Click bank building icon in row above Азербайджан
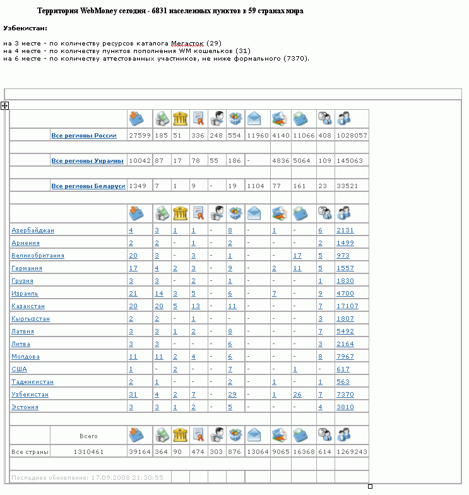Viewport: 469px width, 495px height. 181,213
